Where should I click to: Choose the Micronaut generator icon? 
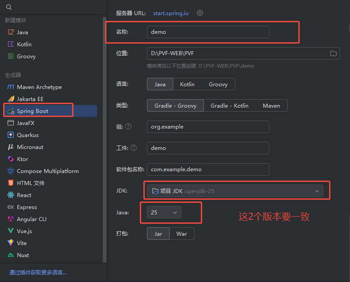[x=11, y=147]
